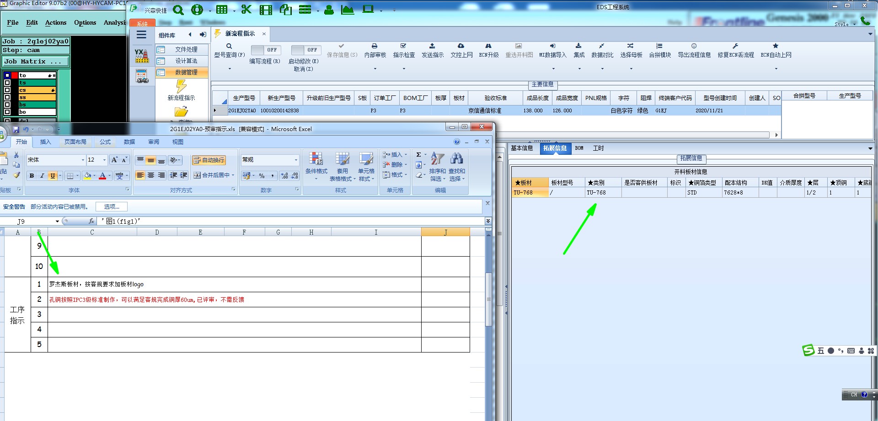Open the hamburger menu in EDS sidebar
Viewport: 878px width, 421px height.
[142, 35]
